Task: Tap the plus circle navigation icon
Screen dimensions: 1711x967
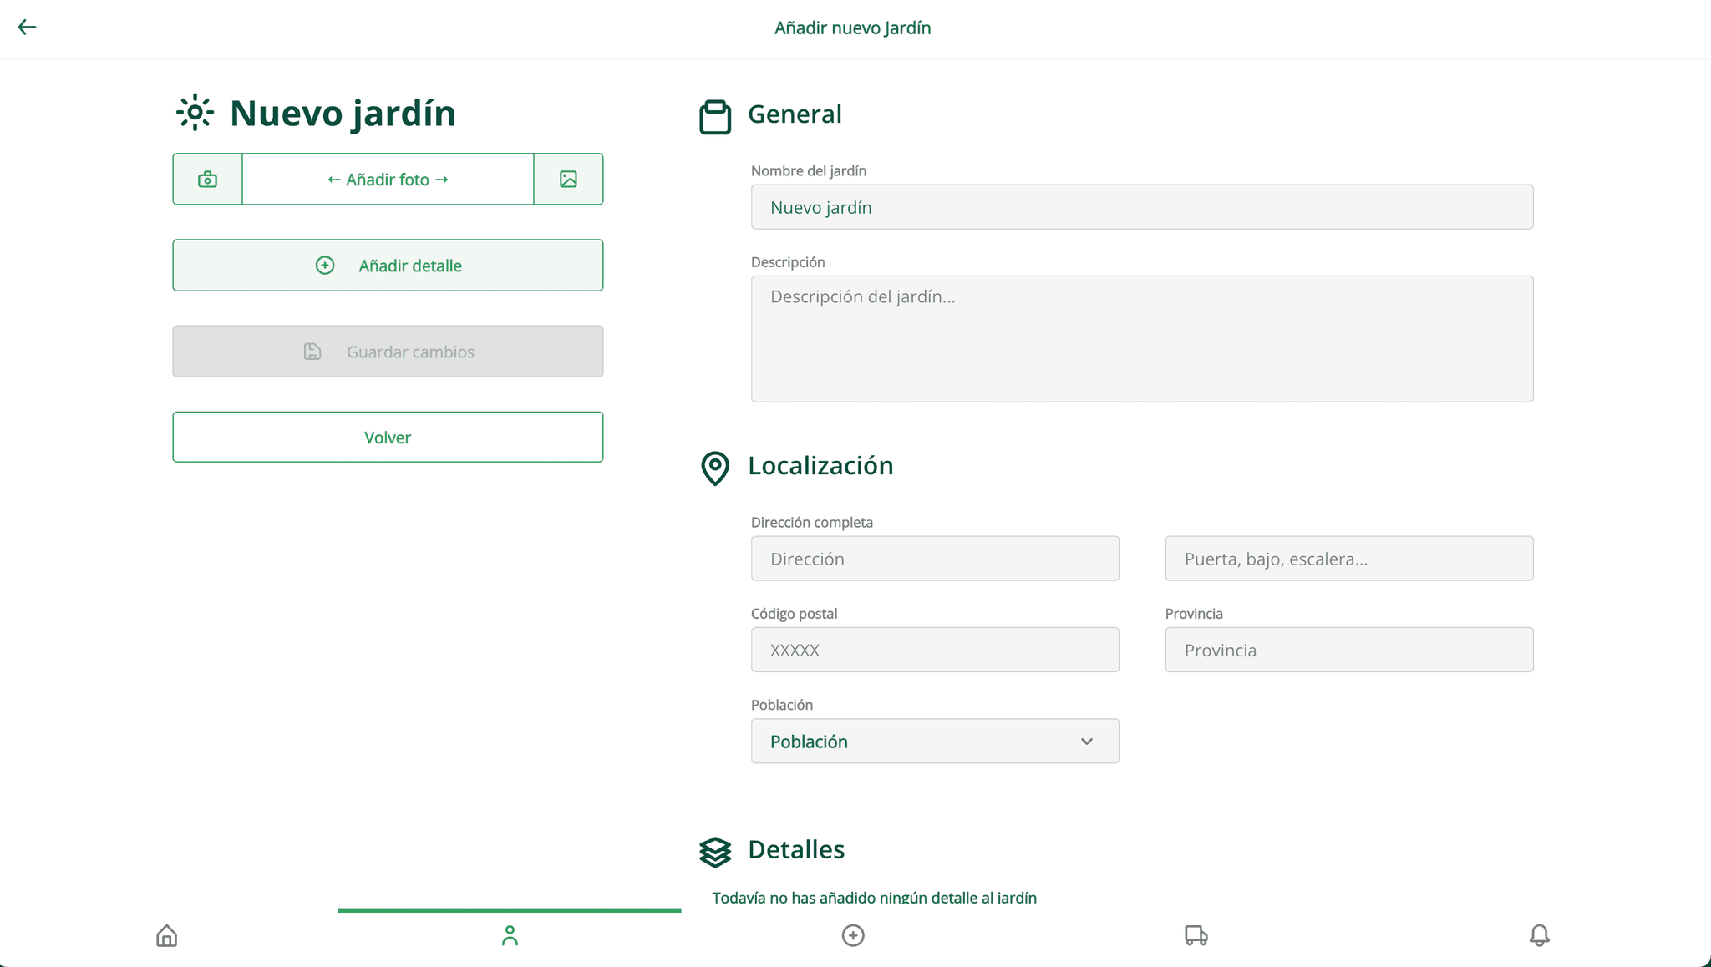Action: tap(853, 935)
